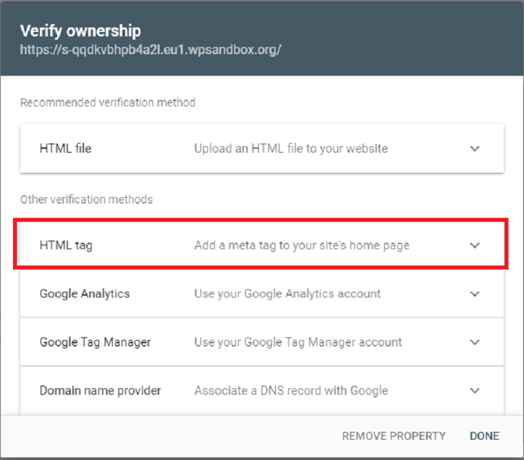Select the Google Analytics method label
524x460 pixels.
coord(85,294)
